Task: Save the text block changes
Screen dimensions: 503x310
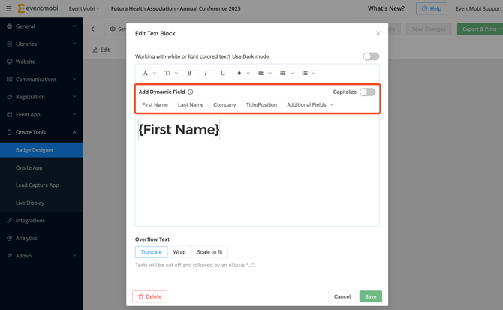Action: tap(370, 296)
